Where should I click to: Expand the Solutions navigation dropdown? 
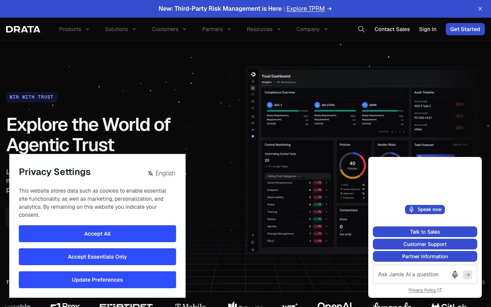(120, 29)
